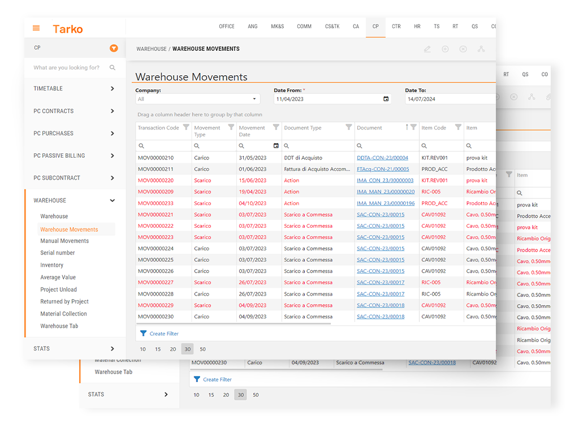Click the orange filter icon next to CP
This screenshot has width=579, height=441.
pyautogui.click(x=114, y=48)
